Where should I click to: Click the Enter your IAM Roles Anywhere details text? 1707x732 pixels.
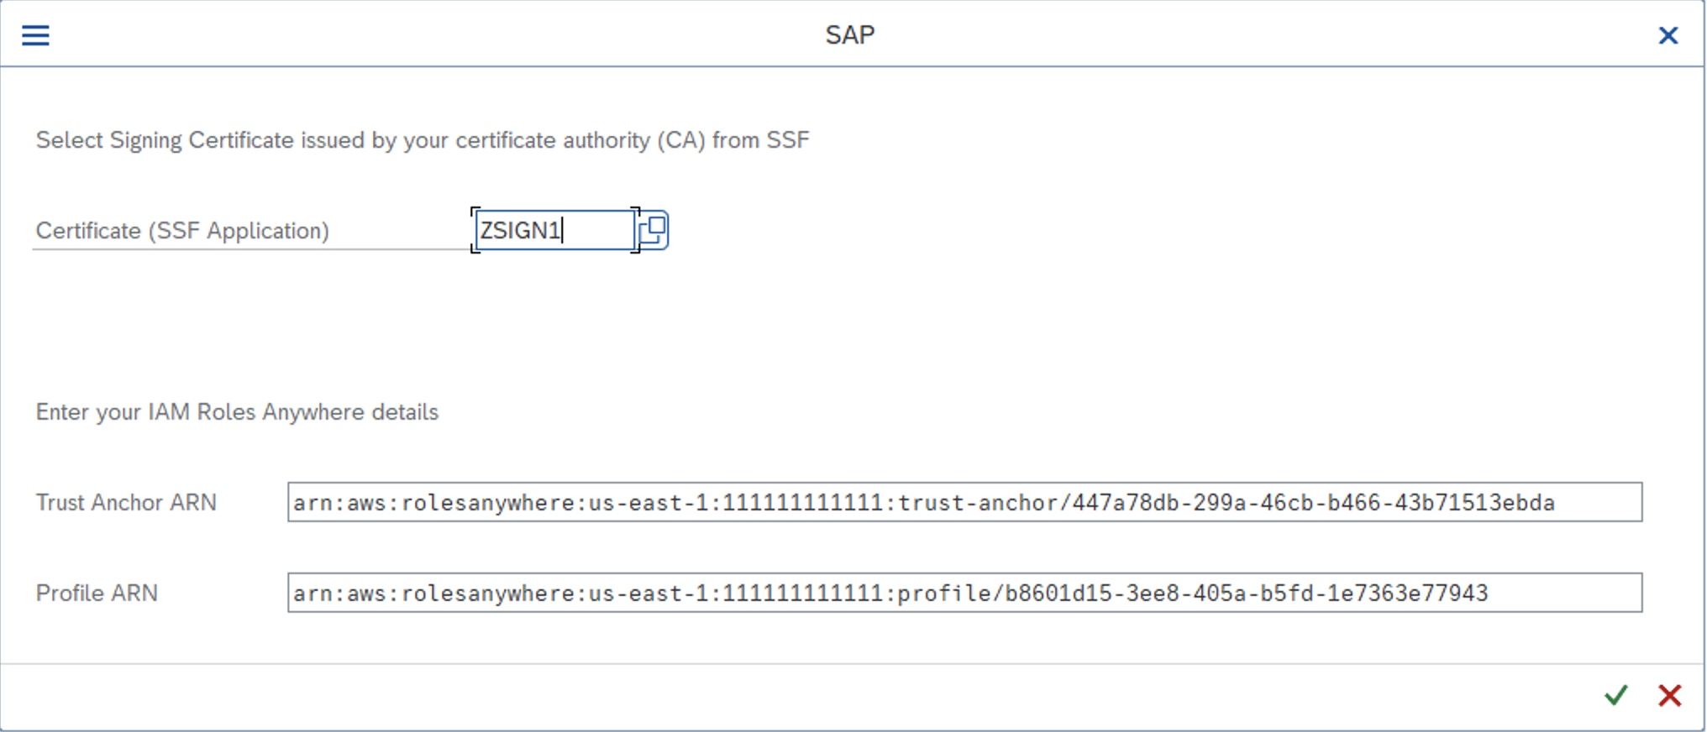(x=237, y=412)
